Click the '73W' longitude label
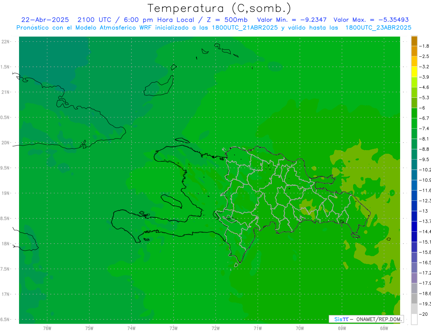The image size is (431, 333). [173, 328]
